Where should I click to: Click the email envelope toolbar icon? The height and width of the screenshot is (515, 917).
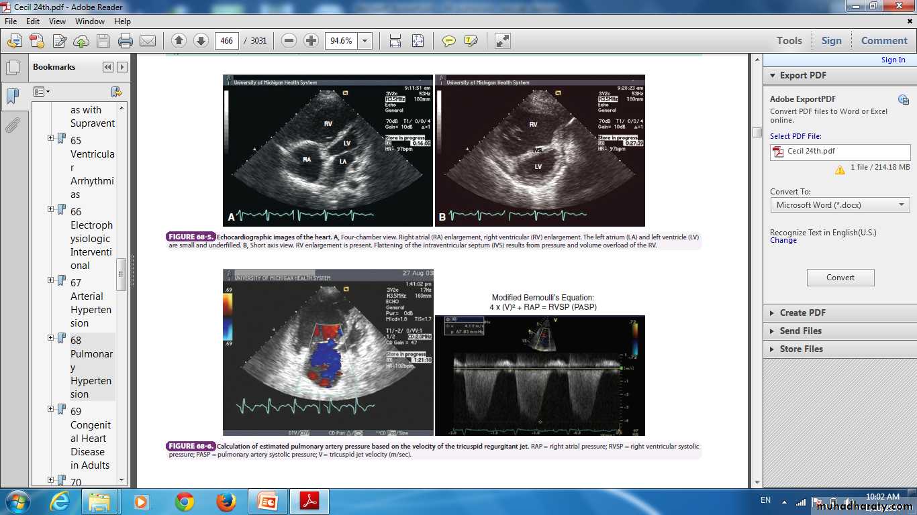[x=148, y=41]
